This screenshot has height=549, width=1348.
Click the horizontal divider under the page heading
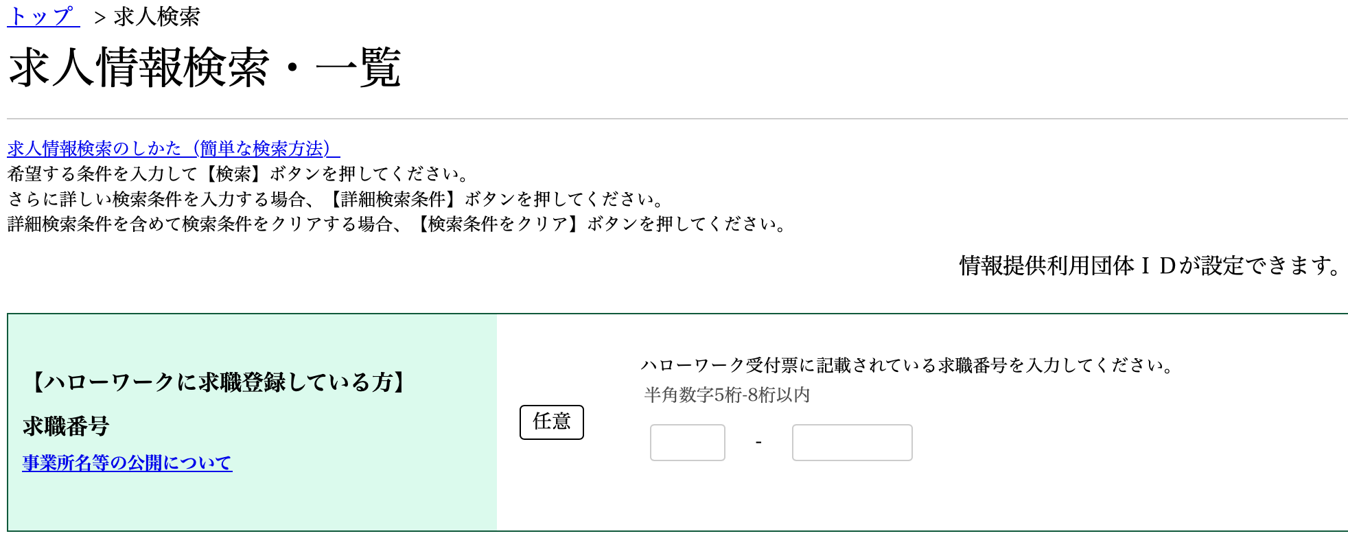(677, 119)
